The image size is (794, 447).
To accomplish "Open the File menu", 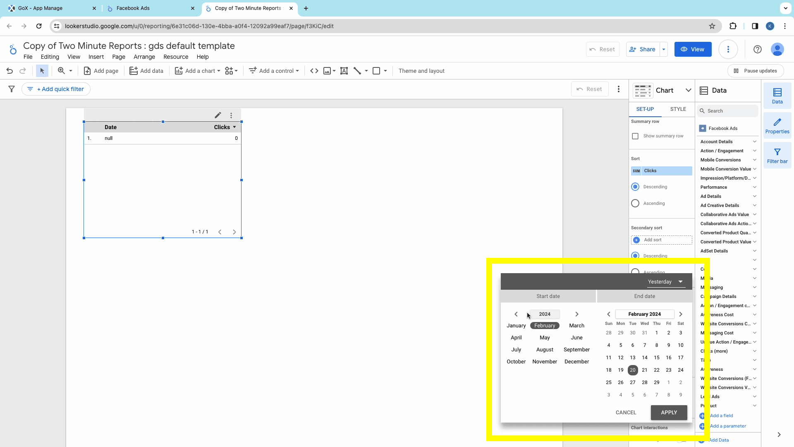I will (x=28, y=57).
